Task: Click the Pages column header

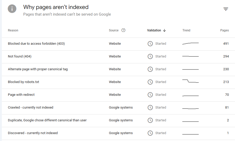Action: pyautogui.click(x=224, y=30)
